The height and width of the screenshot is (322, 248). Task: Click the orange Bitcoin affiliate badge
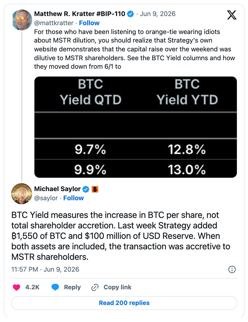coord(95,189)
